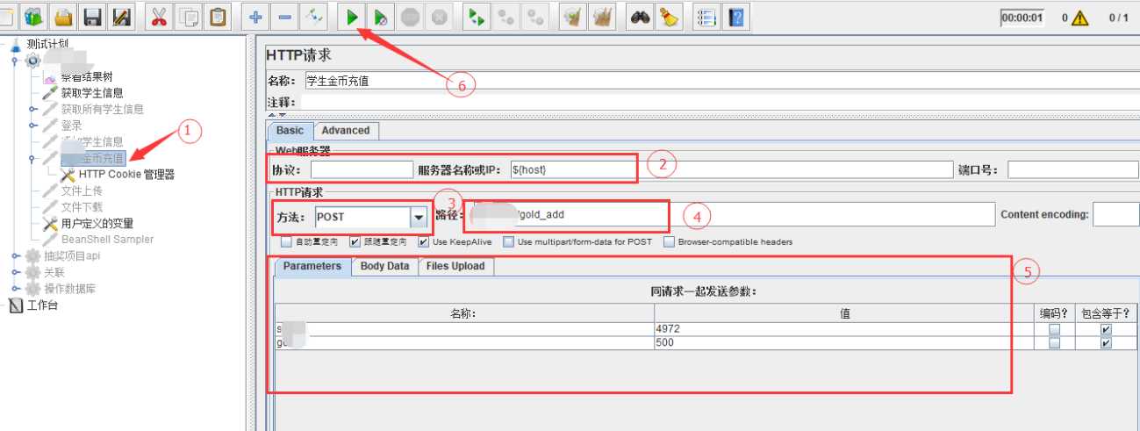
Task: Expand the 登录 tree node
Action: [33, 126]
